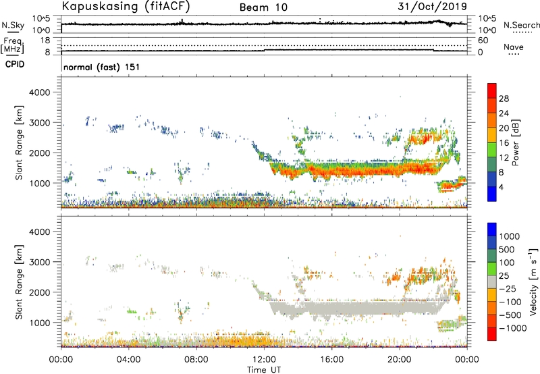Click the 20:00 time axis label
This screenshot has width=540, height=374.
(x=399, y=360)
